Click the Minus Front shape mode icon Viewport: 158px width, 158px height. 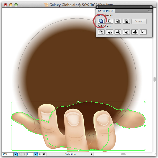coord(110,21)
